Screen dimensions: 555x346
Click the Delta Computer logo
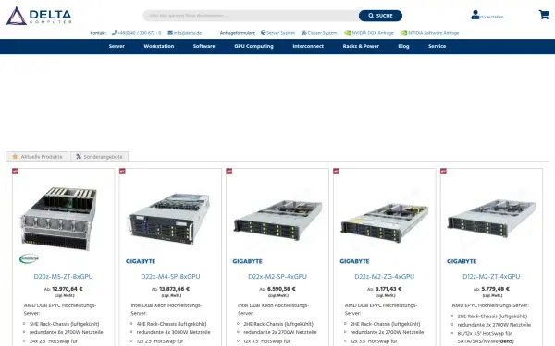click(39, 16)
